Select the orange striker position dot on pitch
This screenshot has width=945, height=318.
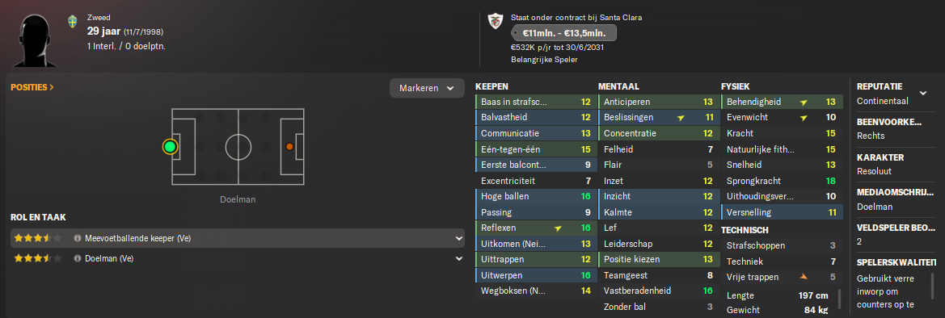(x=289, y=146)
